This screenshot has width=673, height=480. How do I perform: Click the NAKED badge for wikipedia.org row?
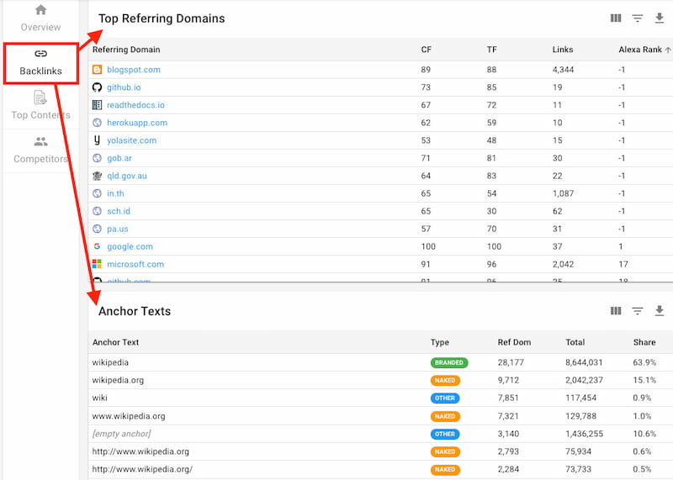pyautogui.click(x=445, y=380)
